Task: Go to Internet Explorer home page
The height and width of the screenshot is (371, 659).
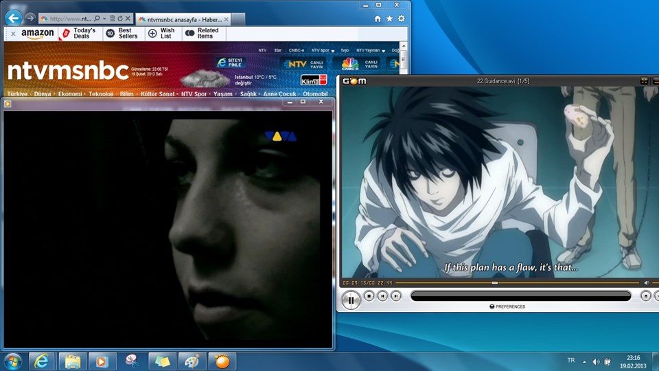Action: tap(378, 19)
